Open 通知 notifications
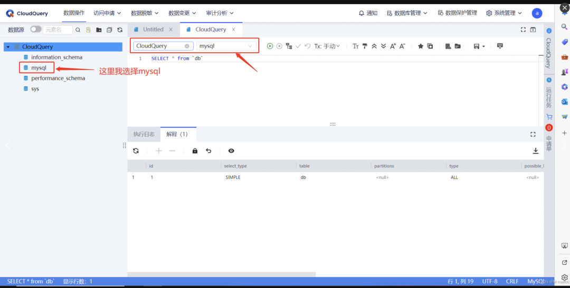 368,13
